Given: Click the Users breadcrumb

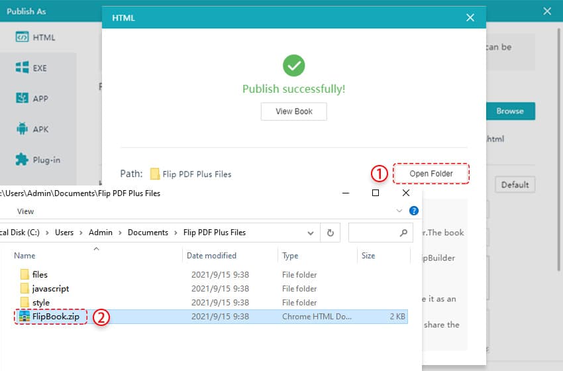Looking at the screenshot, I should point(64,233).
